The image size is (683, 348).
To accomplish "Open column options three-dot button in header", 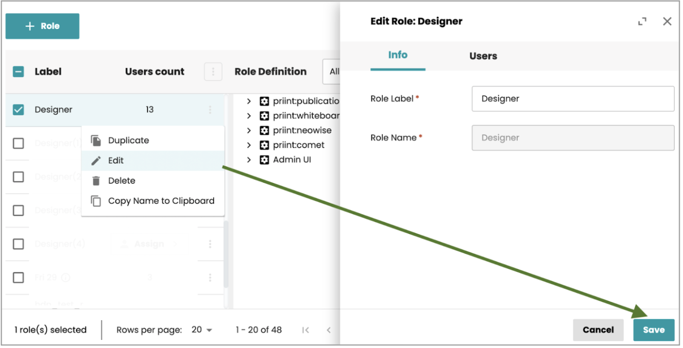I will pos(213,72).
